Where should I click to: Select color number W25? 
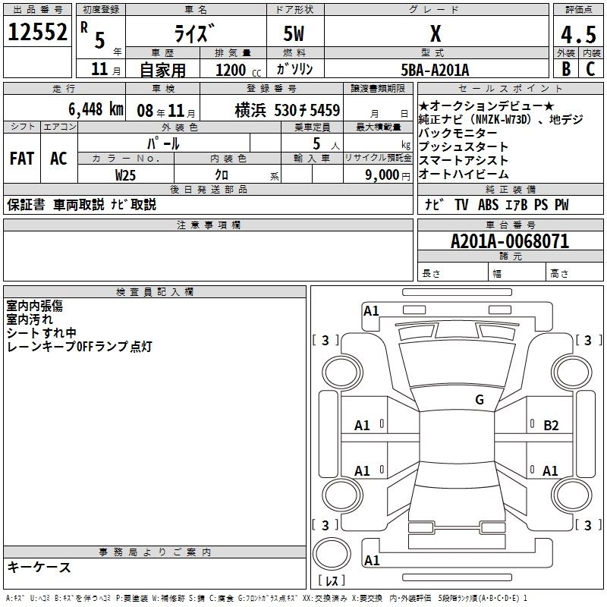(125, 175)
